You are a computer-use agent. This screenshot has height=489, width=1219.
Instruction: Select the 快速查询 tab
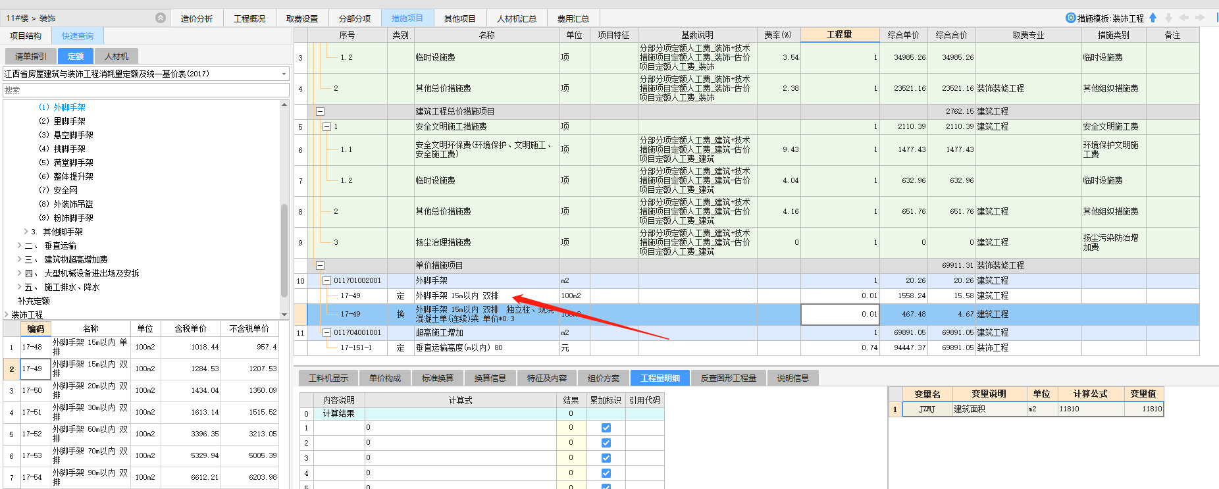tap(78, 36)
